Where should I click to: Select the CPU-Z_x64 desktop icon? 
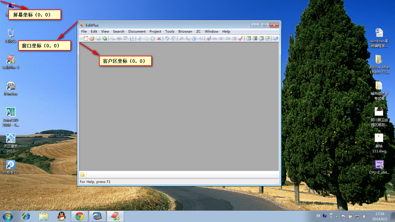pos(379,167)
